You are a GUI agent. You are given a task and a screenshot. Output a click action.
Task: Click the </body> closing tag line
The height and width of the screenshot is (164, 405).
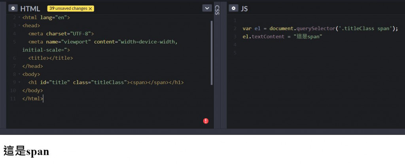pos(32,90)
